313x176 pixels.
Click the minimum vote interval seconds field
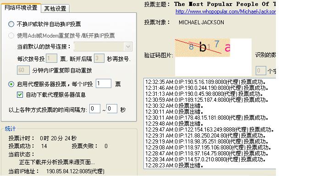pos(94,109)
